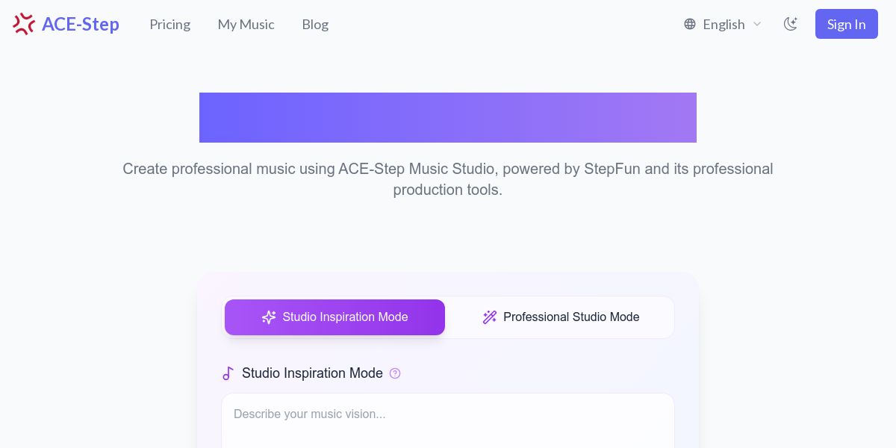Screen dimensions: 896x448
Task: Open the Pricing page
Action: [169, 24]
